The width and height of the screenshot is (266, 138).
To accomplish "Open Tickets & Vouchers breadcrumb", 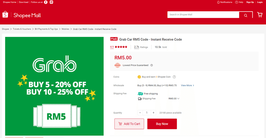I will [x=22, y=29].
